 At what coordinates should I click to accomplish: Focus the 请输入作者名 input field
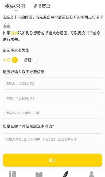tap(52, 98)
